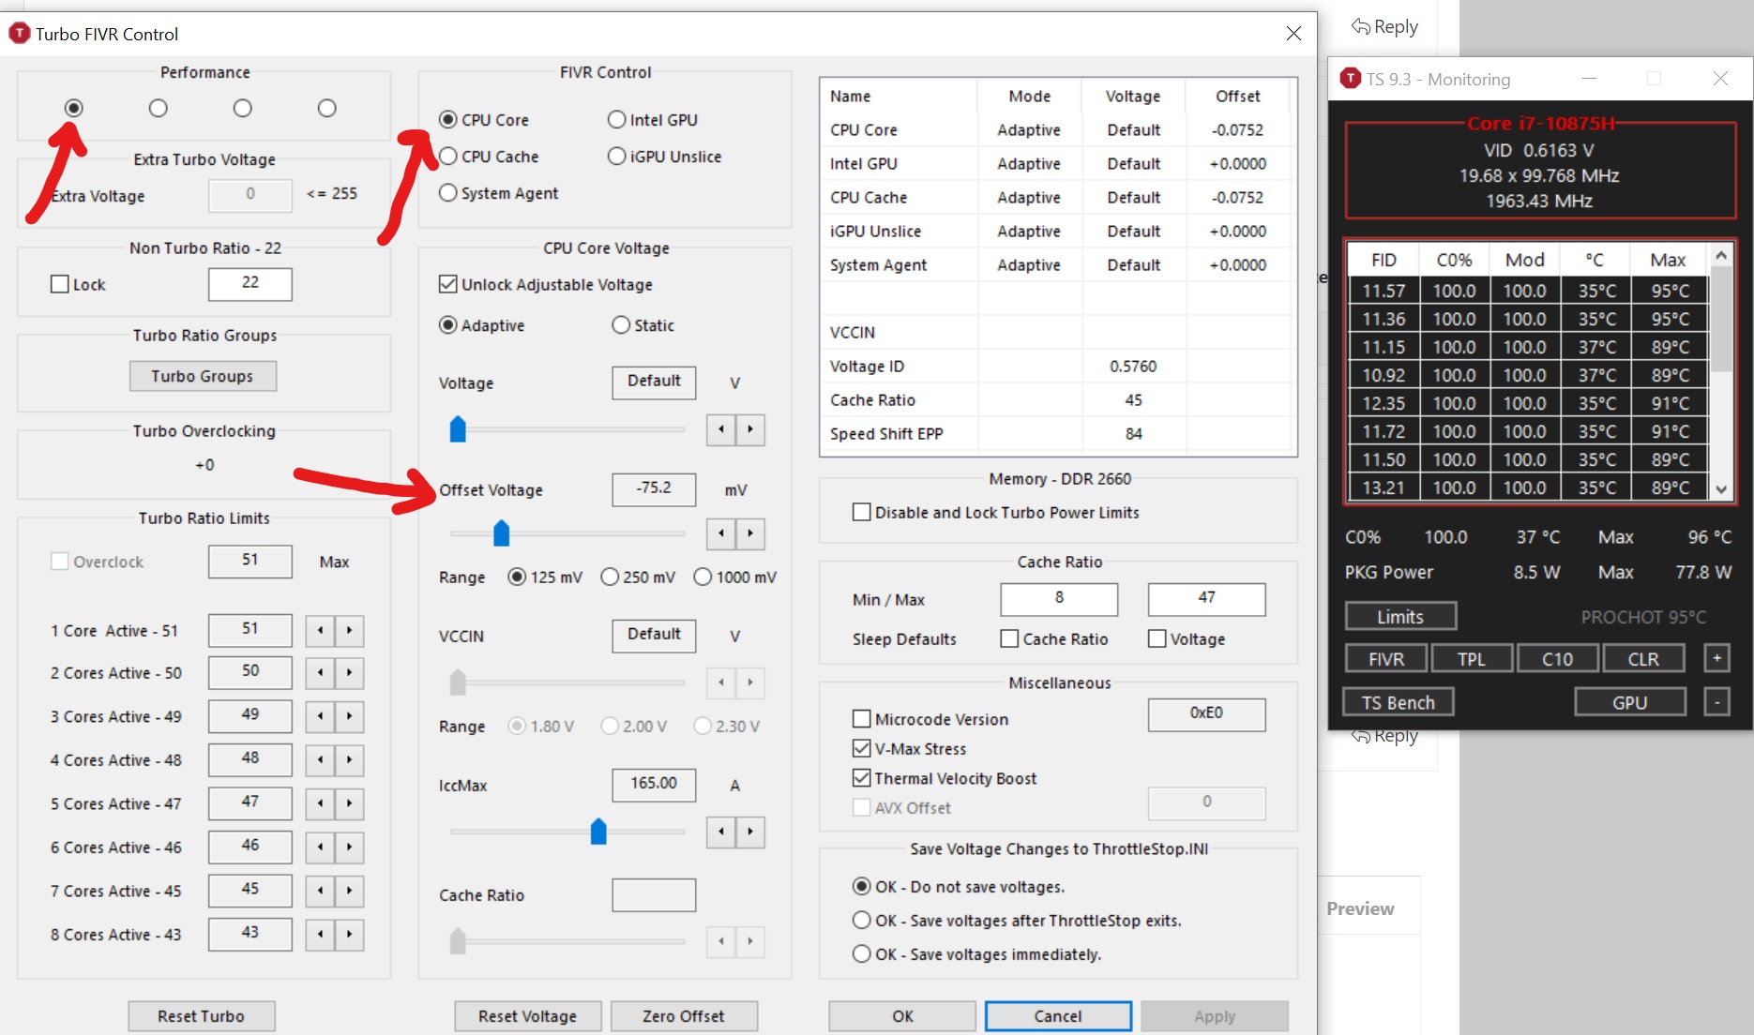Open TPL in the monitoring window
This screenshot has width=1754, height=1035.
click(x=1471, y=658)
